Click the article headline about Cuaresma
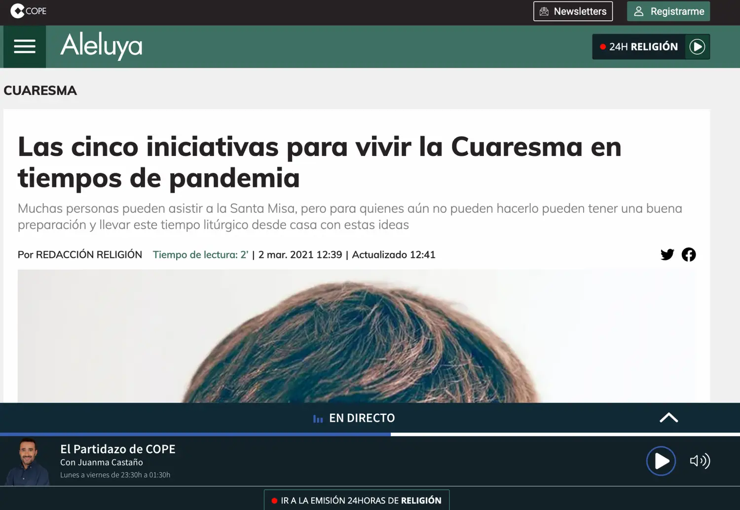Viewport: 740px width, 510px height. 319,162
